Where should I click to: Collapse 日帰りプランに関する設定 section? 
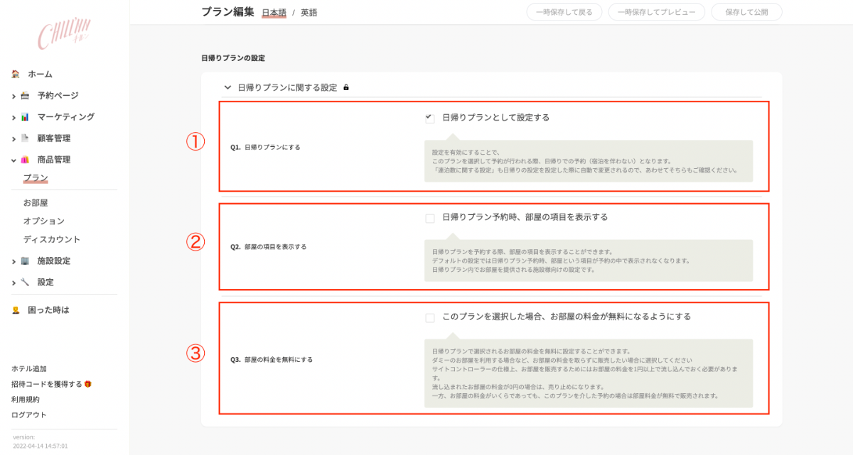(x=227, y=87)
